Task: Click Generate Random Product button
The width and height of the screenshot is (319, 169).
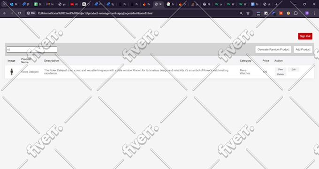Action: [273, 49]
